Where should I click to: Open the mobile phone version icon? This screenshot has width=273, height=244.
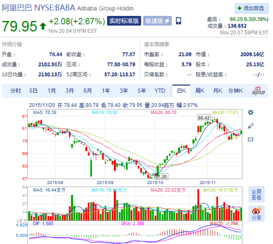click(178, 21)
